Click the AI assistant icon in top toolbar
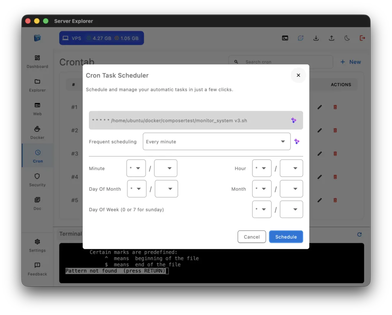The width and height of the screenshot is (392, 315). tap(301, 38)
